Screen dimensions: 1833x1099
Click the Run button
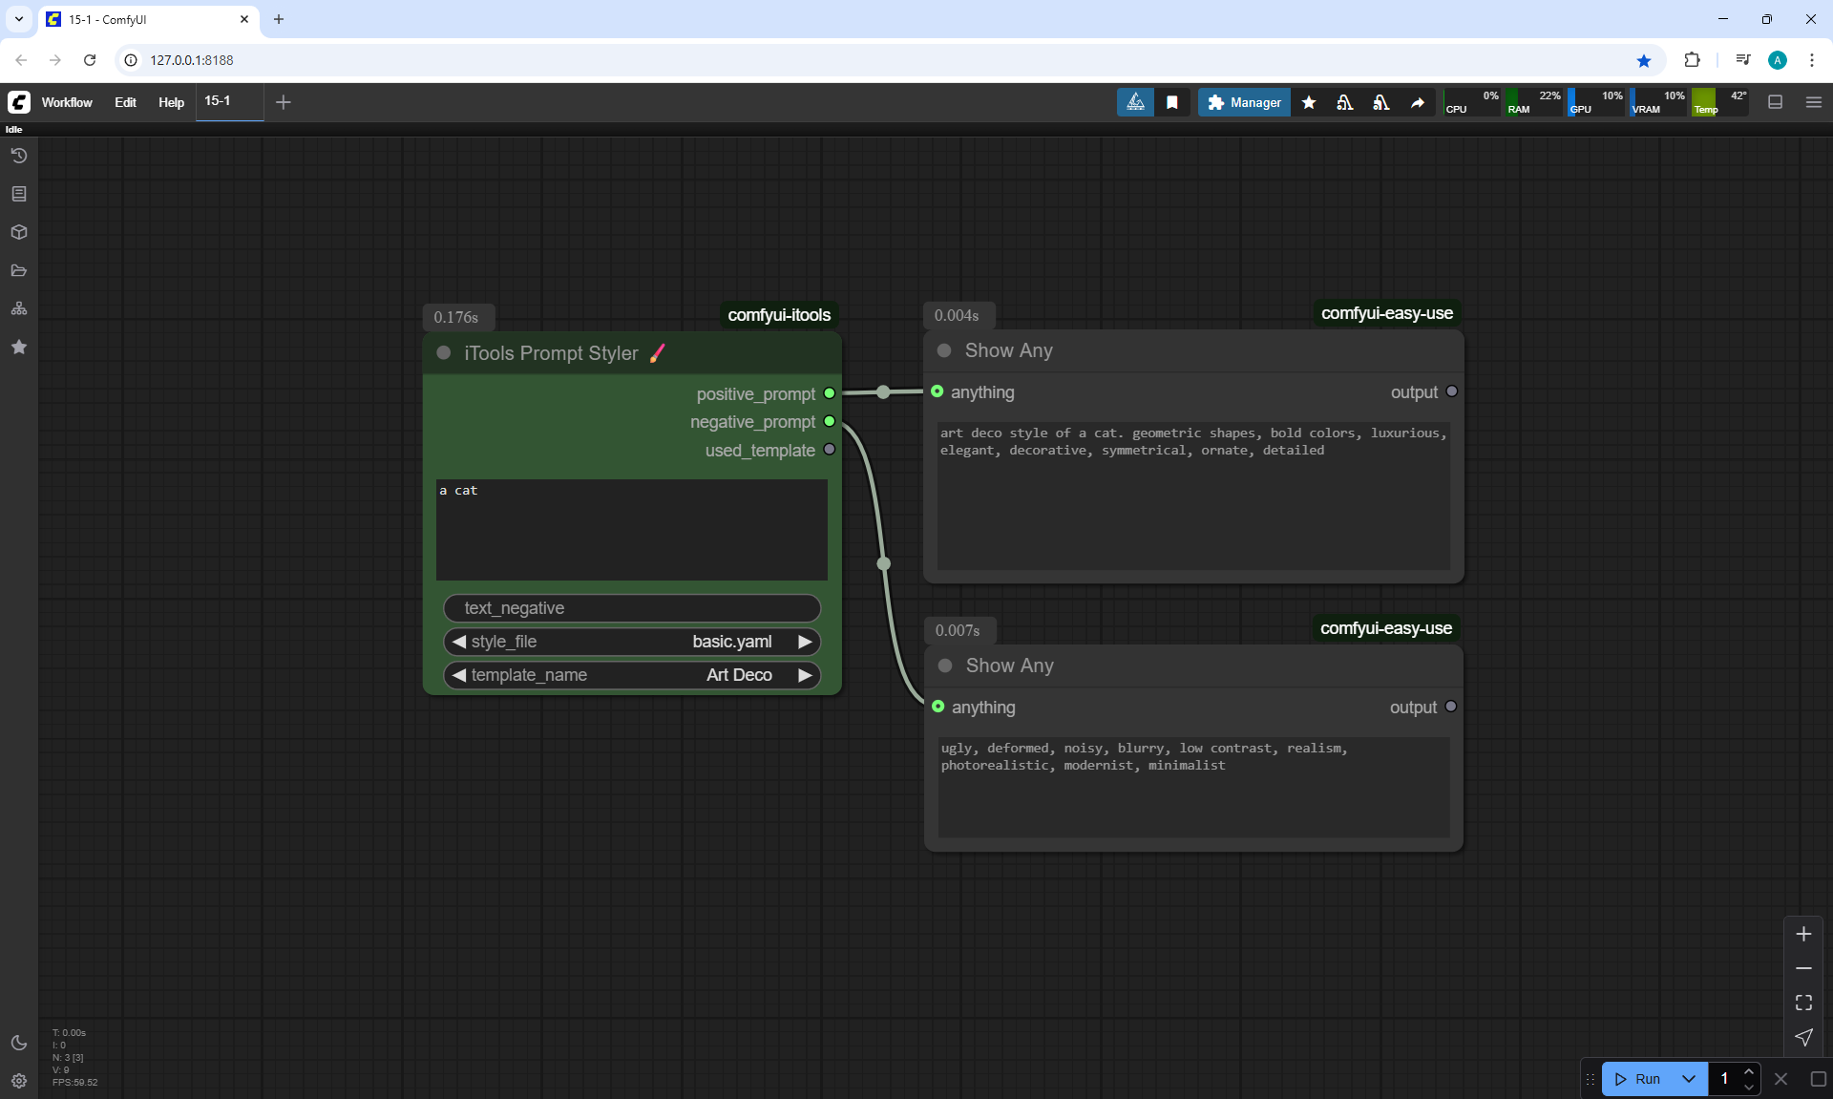[x=1639, y=1079]
